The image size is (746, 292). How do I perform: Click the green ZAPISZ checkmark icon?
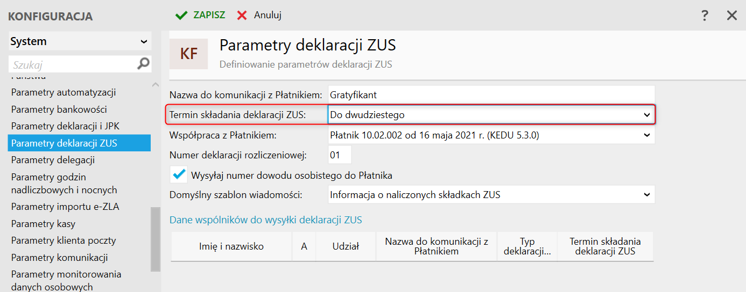181,15
